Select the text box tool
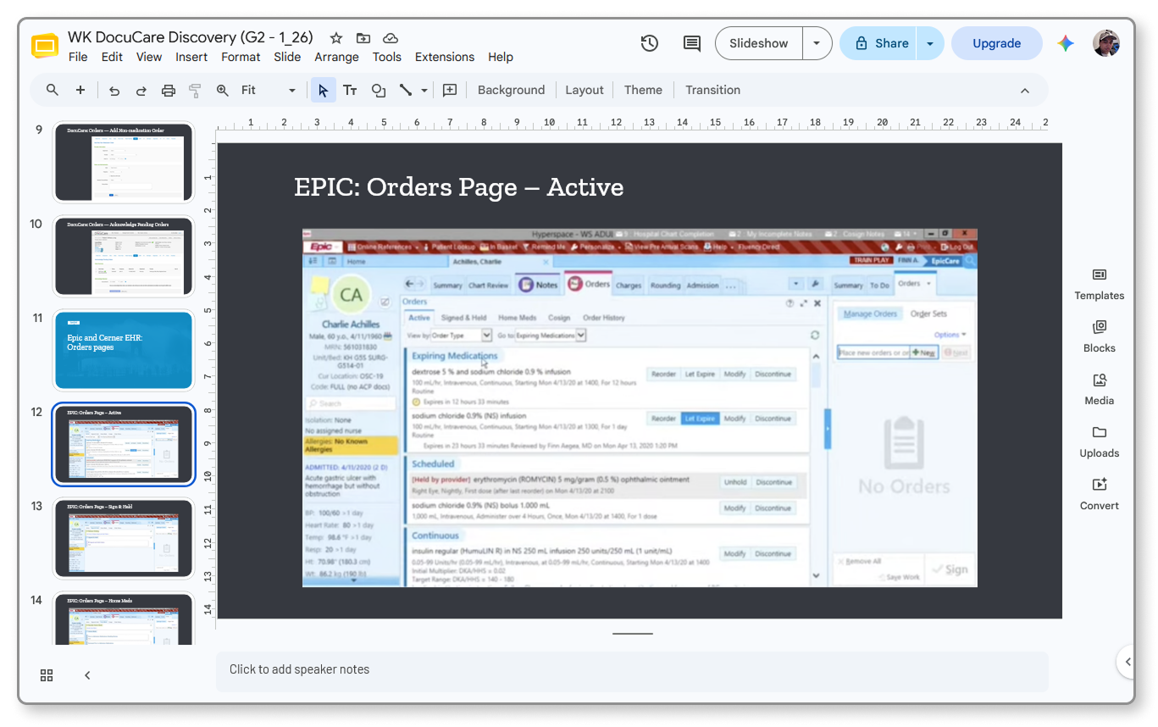 350,90
